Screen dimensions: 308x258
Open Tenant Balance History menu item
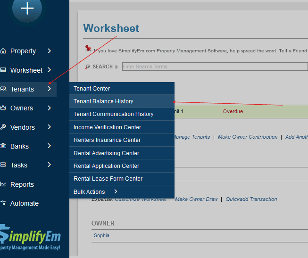(x=103, y=101)
